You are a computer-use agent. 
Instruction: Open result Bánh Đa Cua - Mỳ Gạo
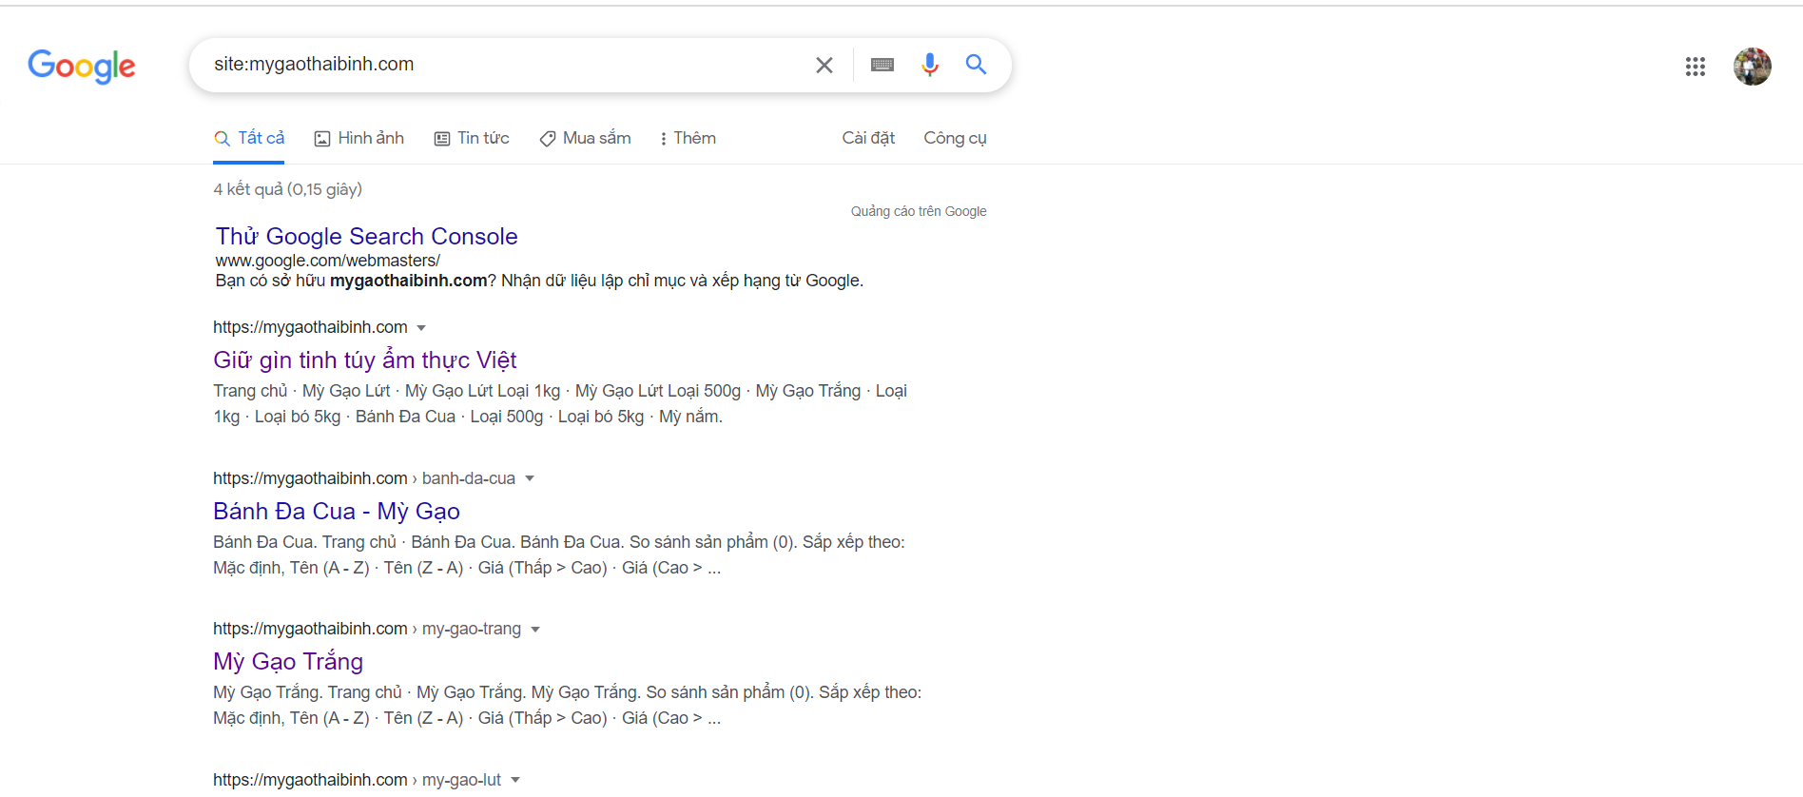(337, 512)
